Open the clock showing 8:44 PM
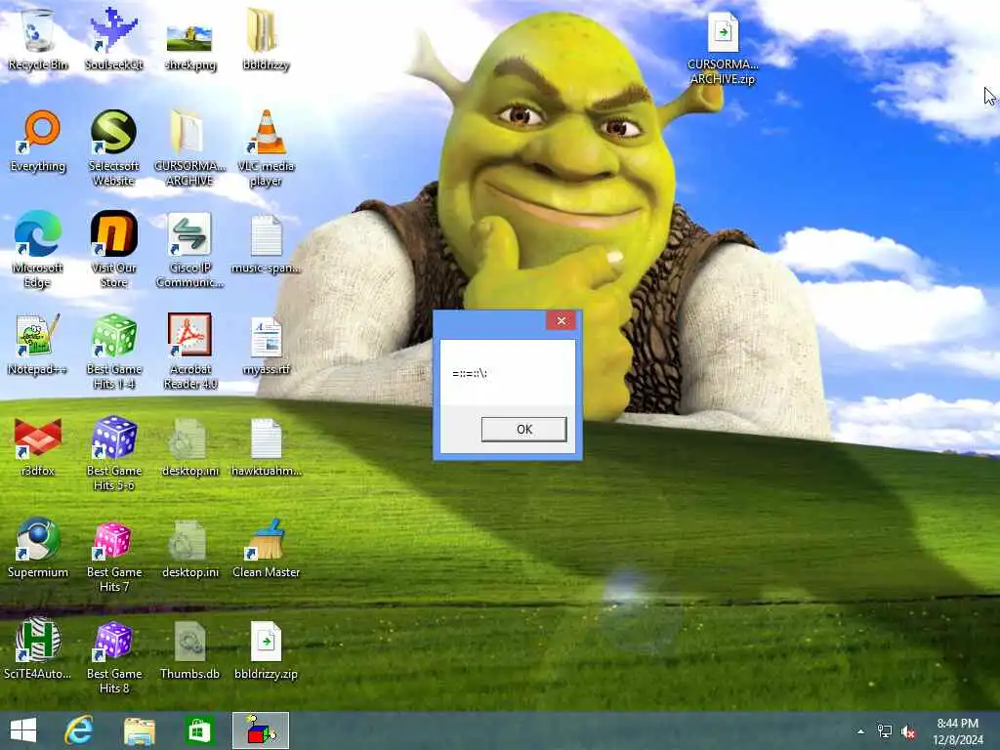The image size is (1000, 750). [957, 730]
